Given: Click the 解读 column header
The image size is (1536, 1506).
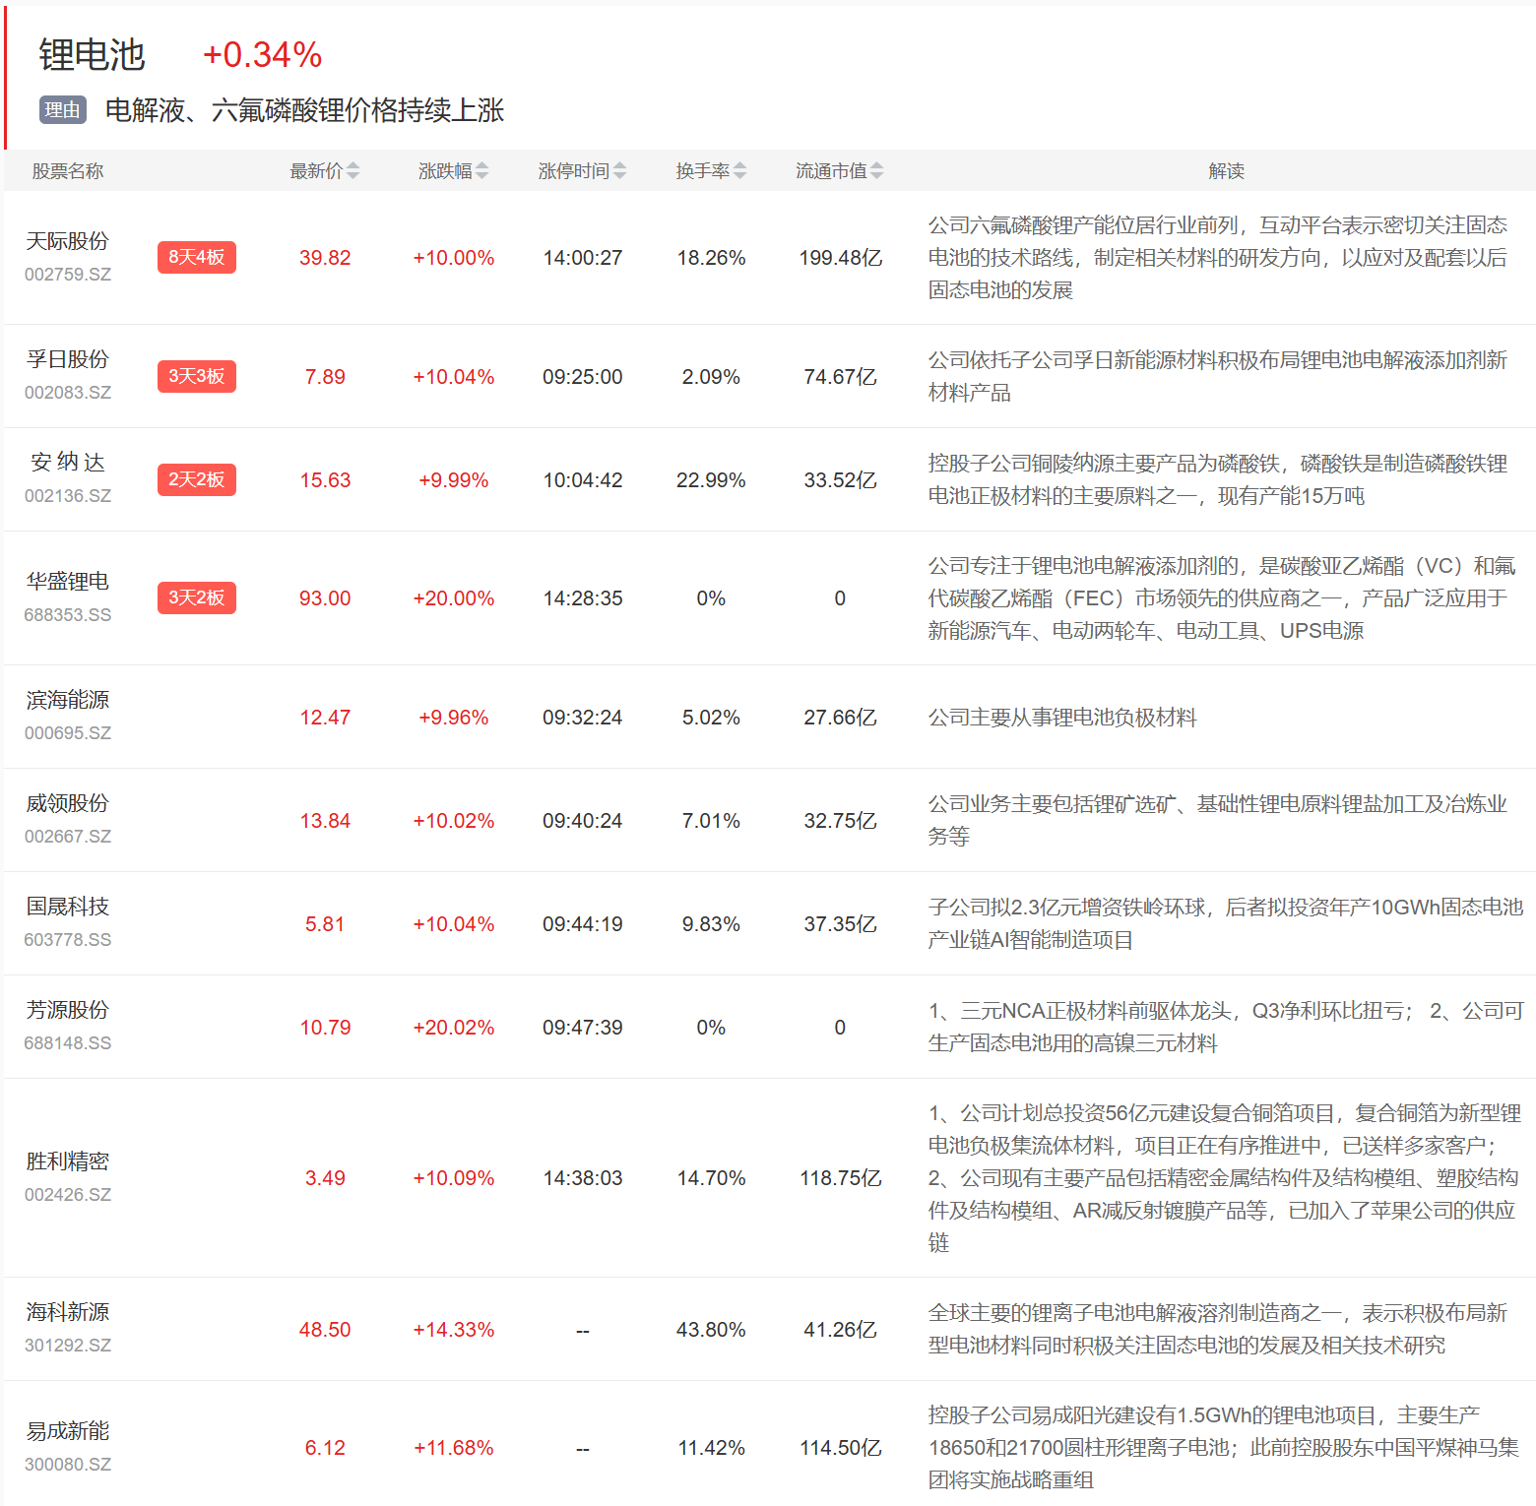Looking at the screenshot, I should (x=1226, y=171).
